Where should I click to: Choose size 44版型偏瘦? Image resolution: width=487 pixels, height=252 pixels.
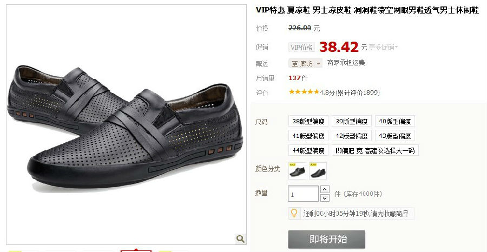pos(308,150)
